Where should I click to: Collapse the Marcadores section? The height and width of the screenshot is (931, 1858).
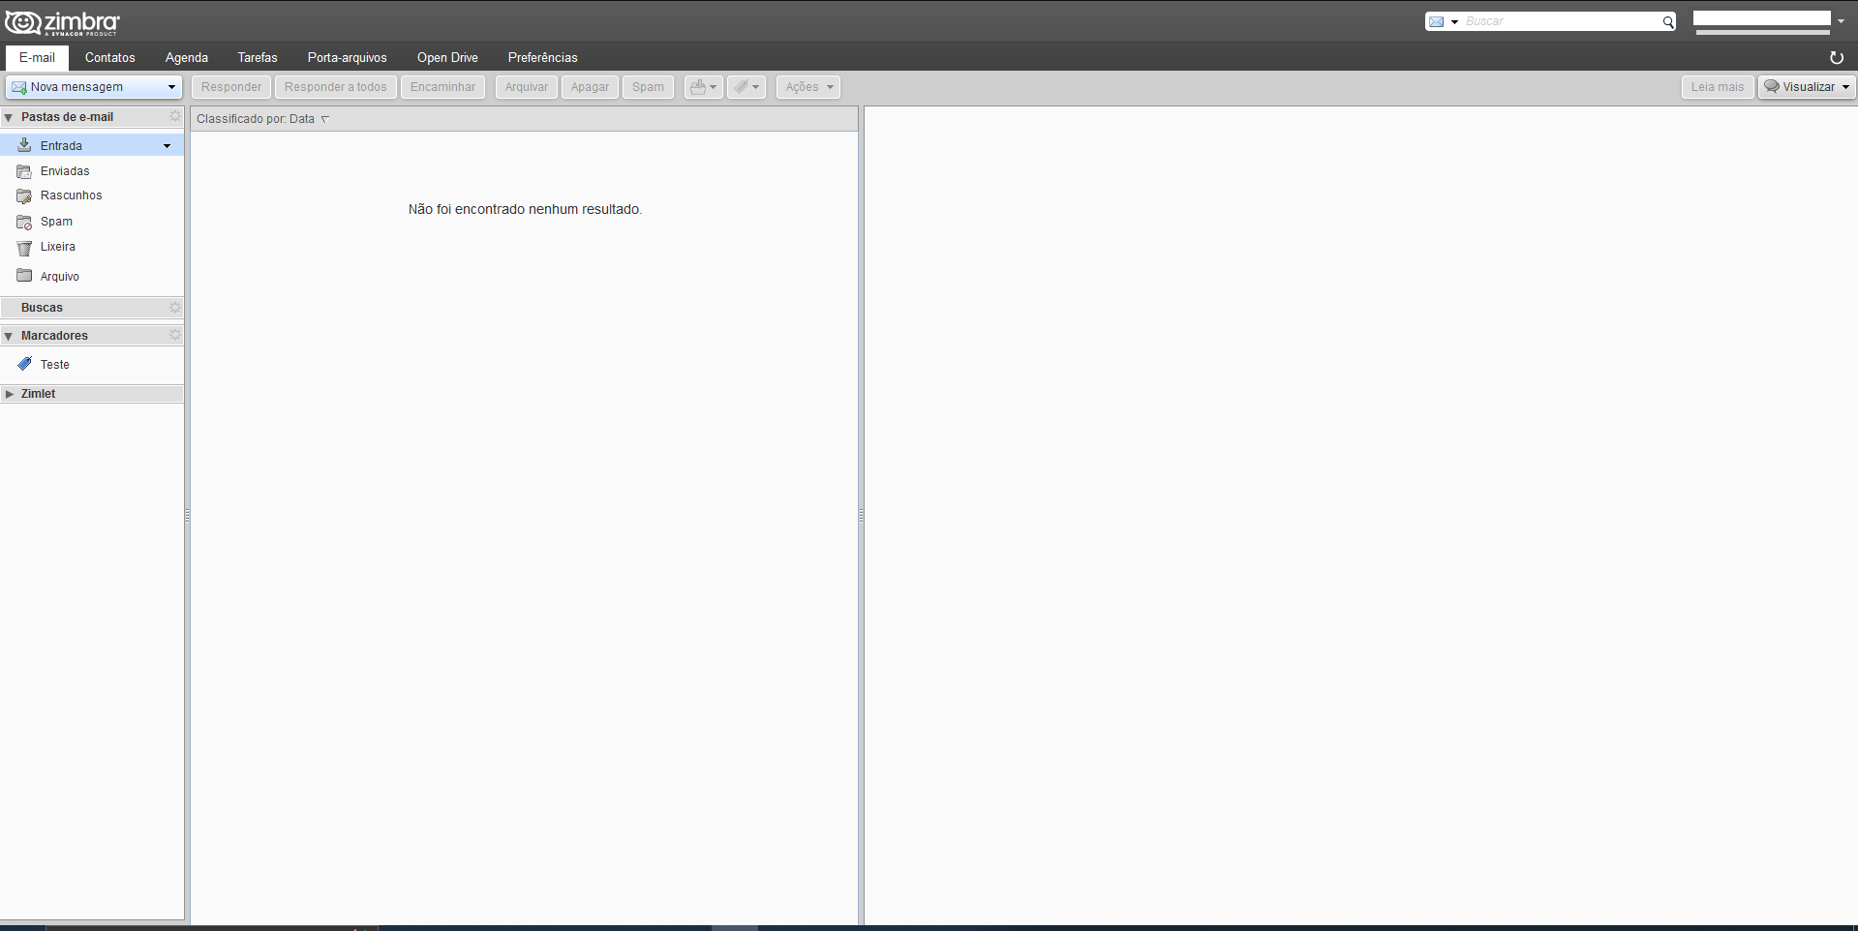(9, 336)
